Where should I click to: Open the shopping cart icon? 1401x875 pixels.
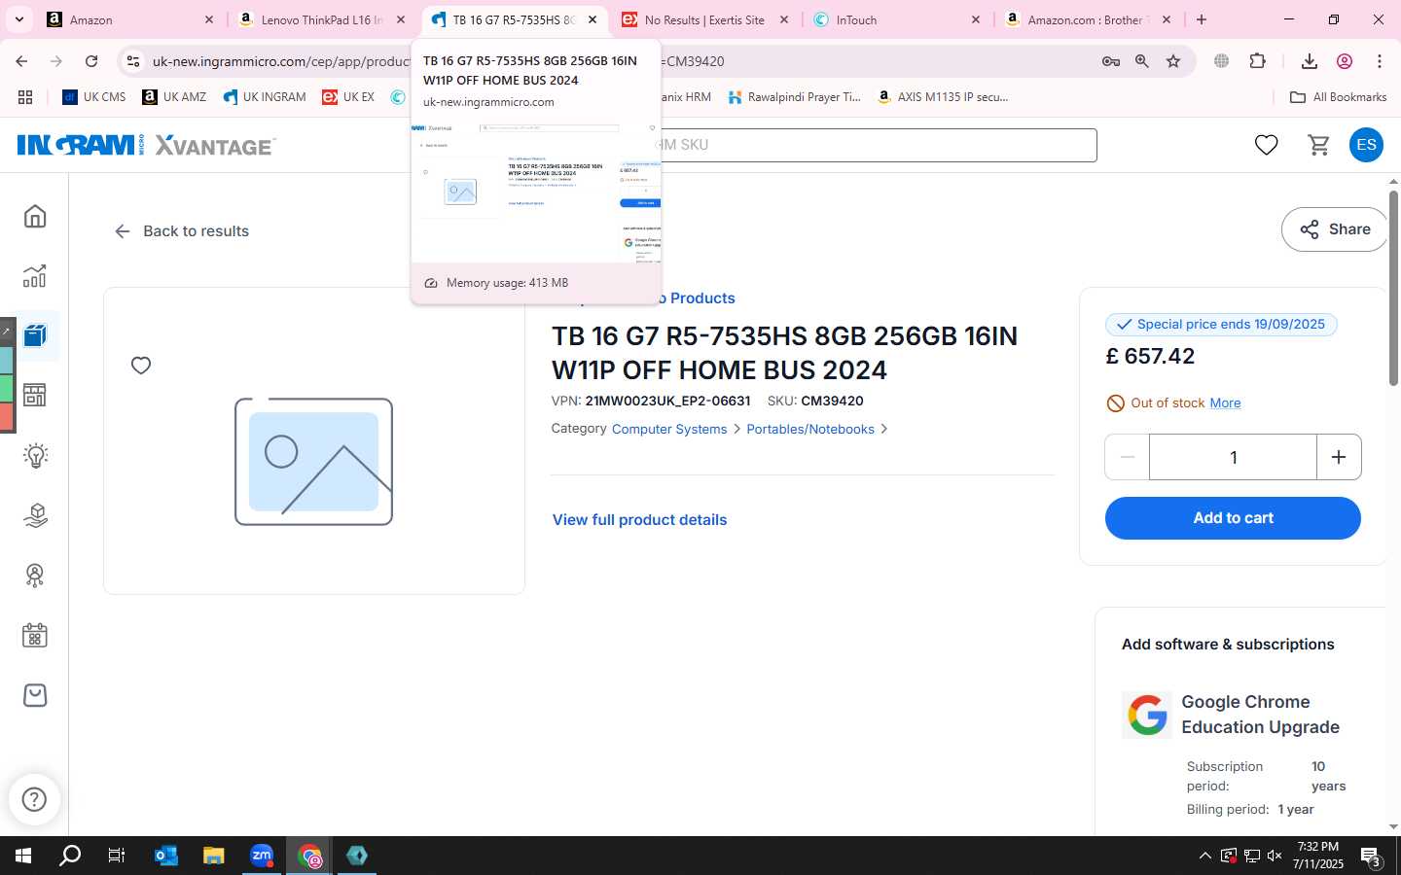pyautogui.click(x=1318, y=145)
